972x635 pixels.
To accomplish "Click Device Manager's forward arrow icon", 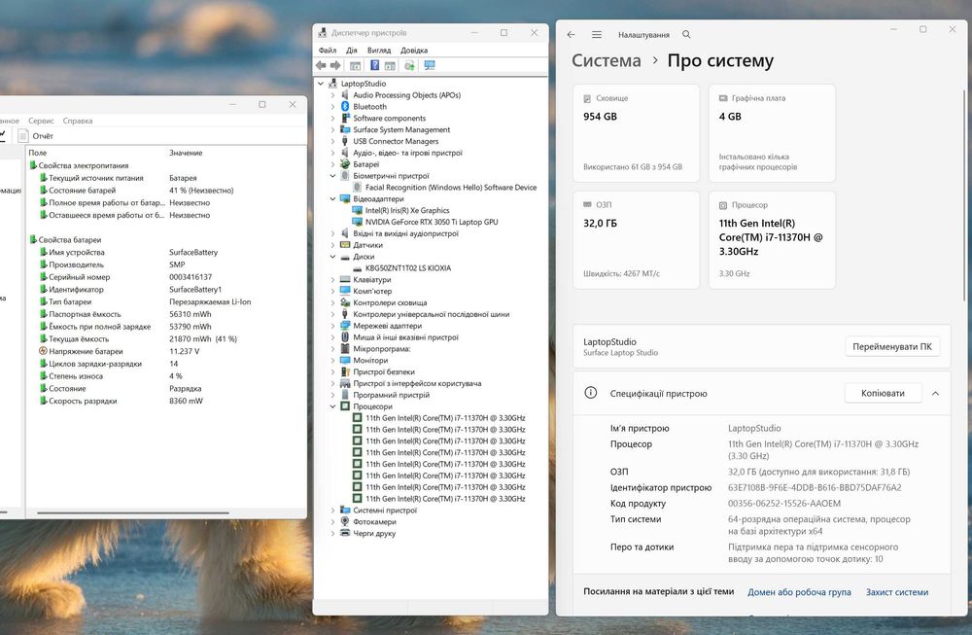I will point(335,65).
